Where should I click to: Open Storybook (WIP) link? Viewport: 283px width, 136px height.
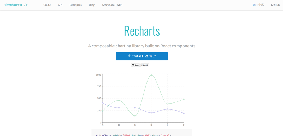click(112, 5)
